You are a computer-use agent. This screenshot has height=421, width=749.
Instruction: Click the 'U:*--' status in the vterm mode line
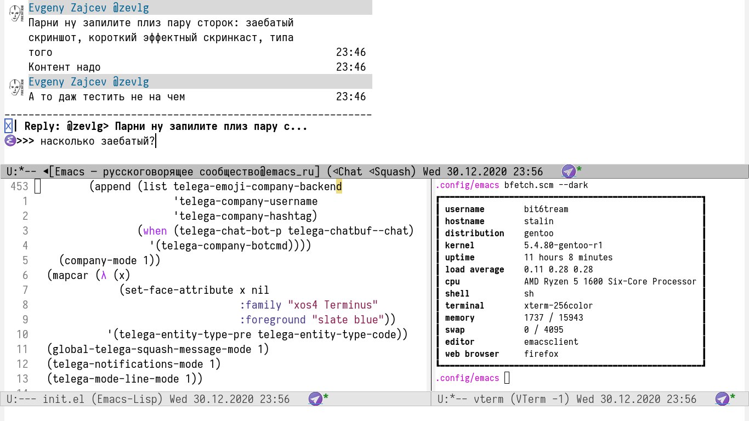click(x=452, y=399)
